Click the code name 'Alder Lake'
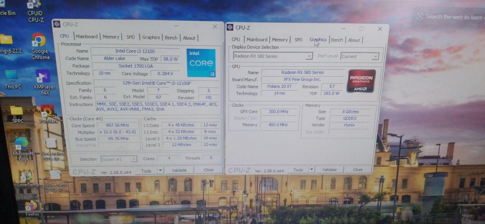The height and width of the screenshot is (224, 485). coord(114,58)
